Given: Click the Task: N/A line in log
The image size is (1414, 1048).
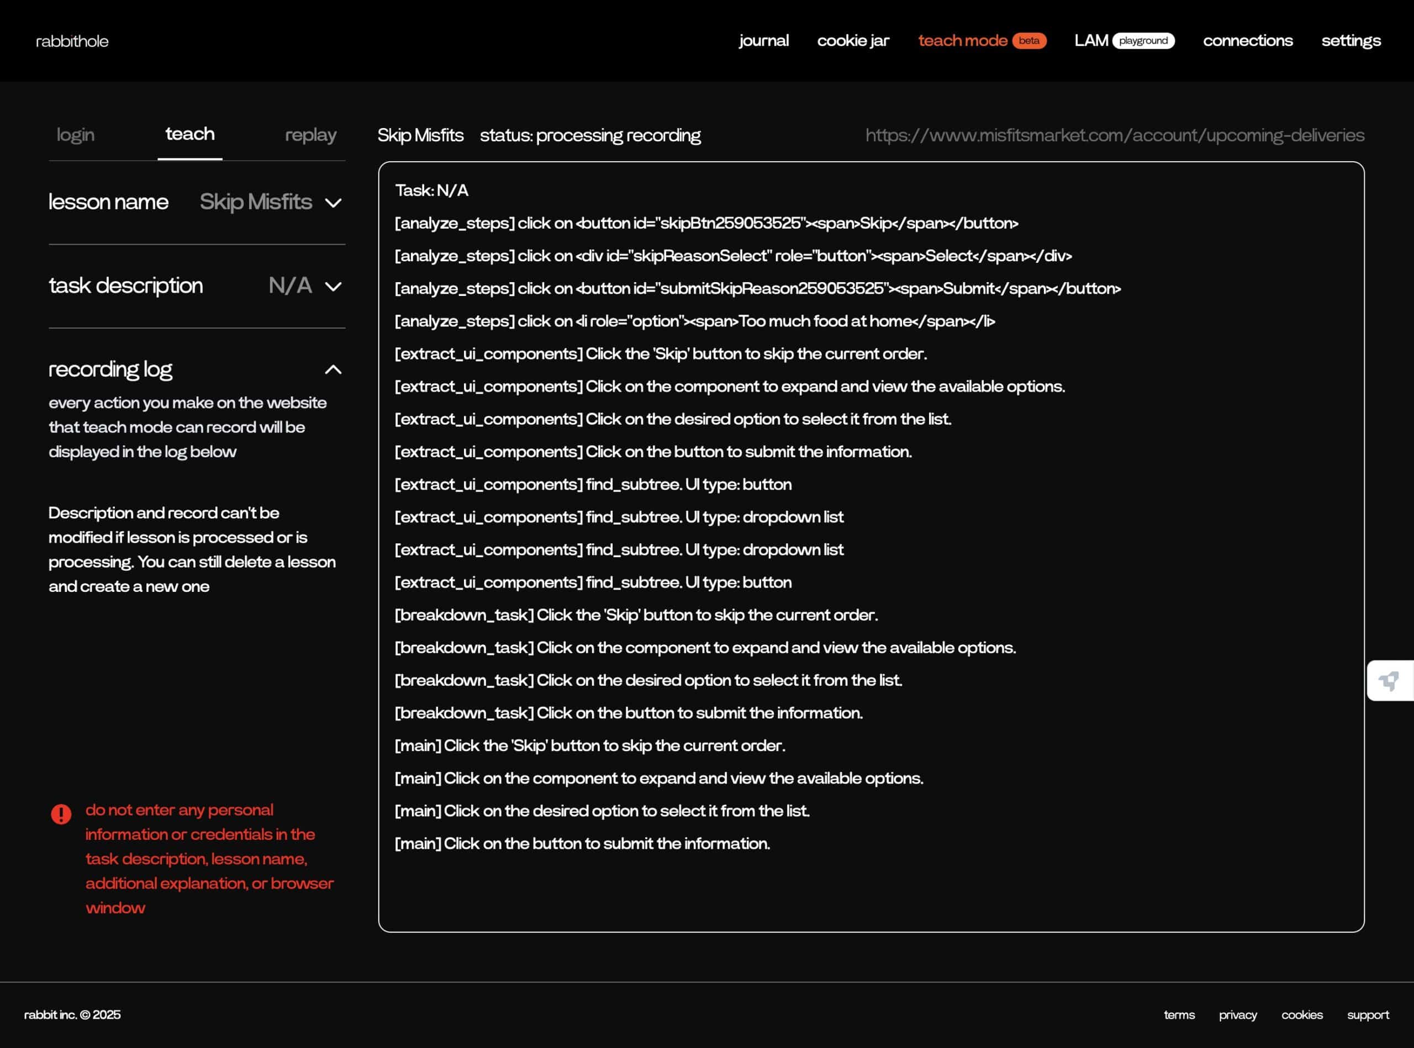Looking at the screenshot, I should (x=431, y=190).
